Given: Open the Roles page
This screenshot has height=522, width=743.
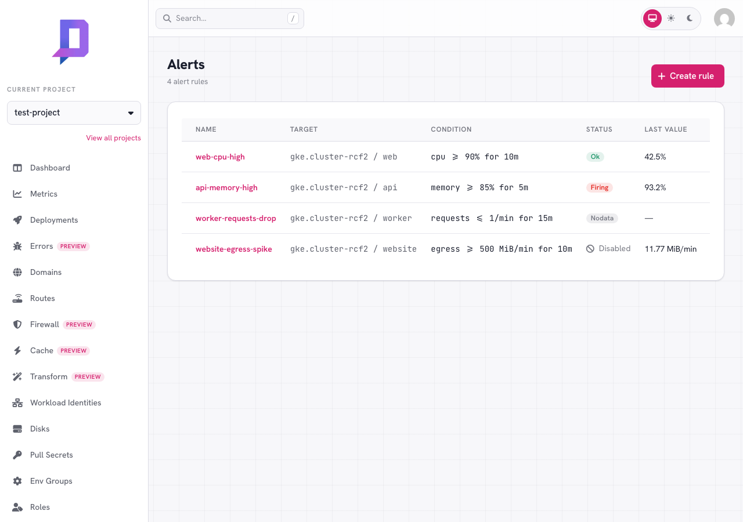Looking at the screenshot, I should 74,507.
